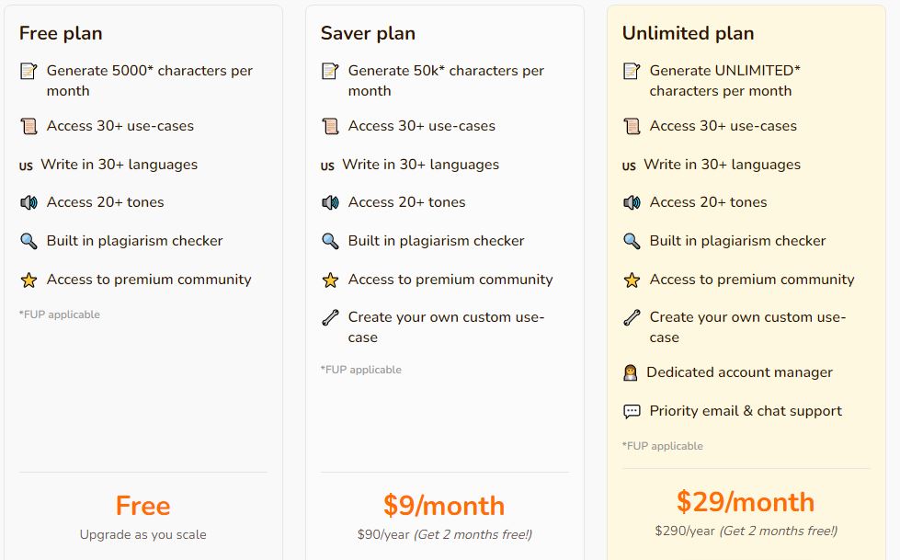Screen dimensions: 900x560
Task: Click the notepad icon in Free plan
Action: tap(28, 71)
